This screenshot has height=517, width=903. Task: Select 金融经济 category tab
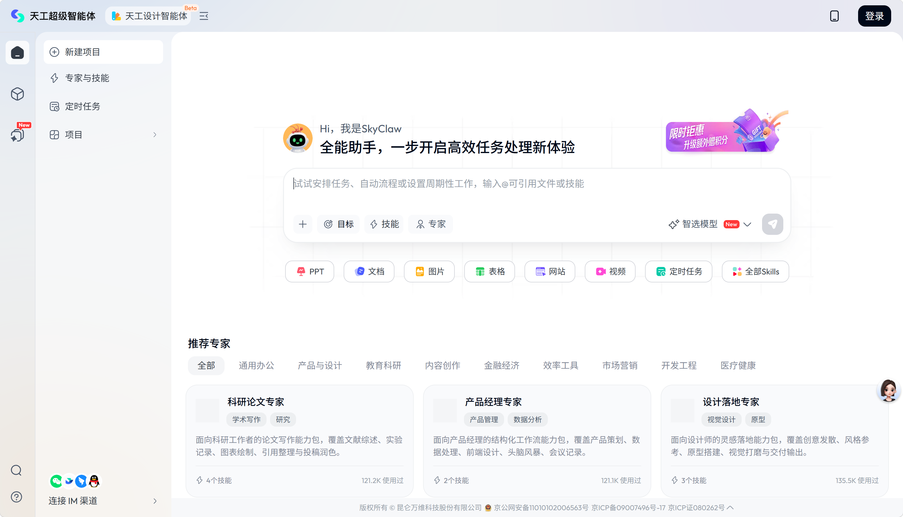pos(502,365)
